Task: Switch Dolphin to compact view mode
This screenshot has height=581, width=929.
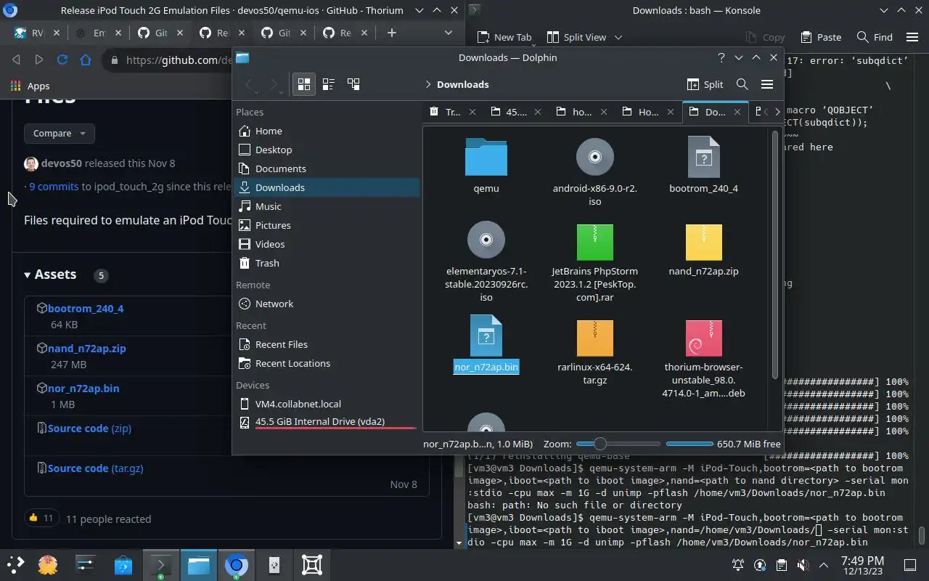Action: coord(328,84)
